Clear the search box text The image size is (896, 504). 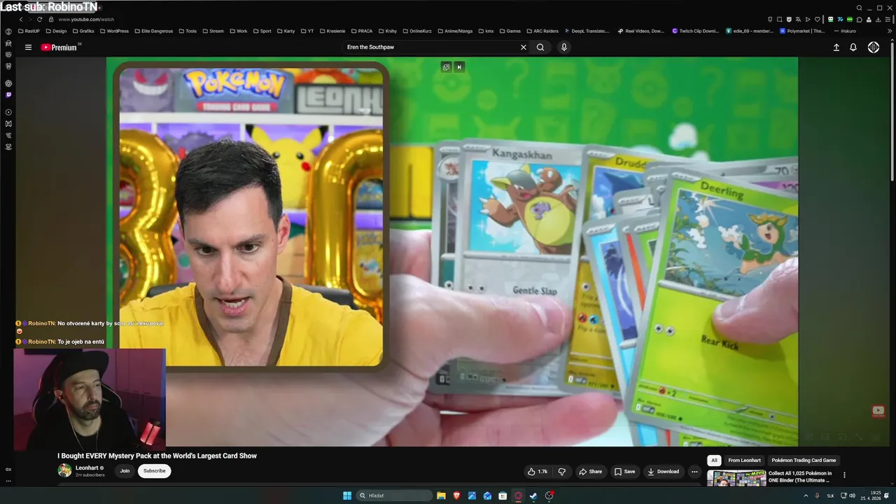pyautogui.click(x=523, y=48)
